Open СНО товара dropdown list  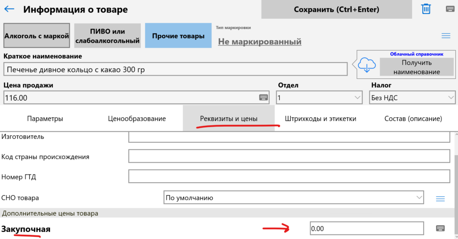click(x=293, y=197)
